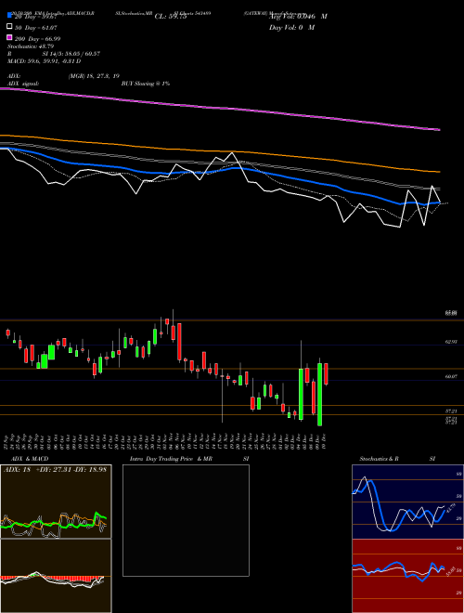Click the 'Intra Day Trading Price & MR' title

[x=171, y=459]
